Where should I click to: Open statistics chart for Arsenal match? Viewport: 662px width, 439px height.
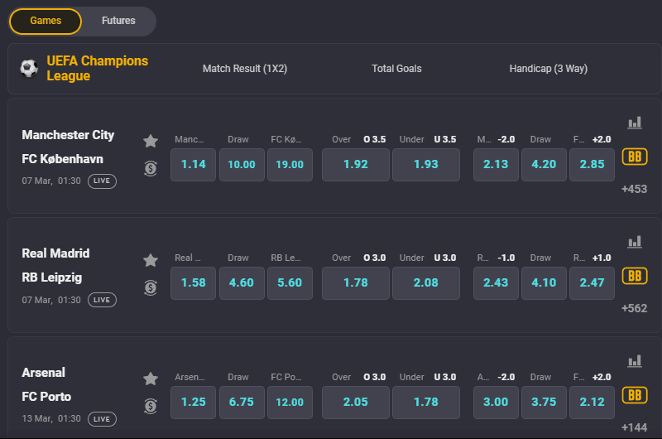pyautogui.click(x=635, y=361)
